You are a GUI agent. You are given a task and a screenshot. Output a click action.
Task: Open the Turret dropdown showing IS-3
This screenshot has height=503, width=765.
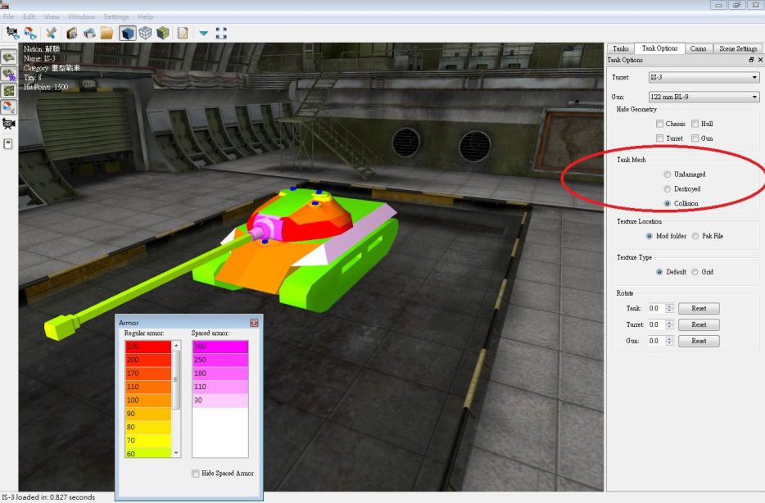coord(704,76)
